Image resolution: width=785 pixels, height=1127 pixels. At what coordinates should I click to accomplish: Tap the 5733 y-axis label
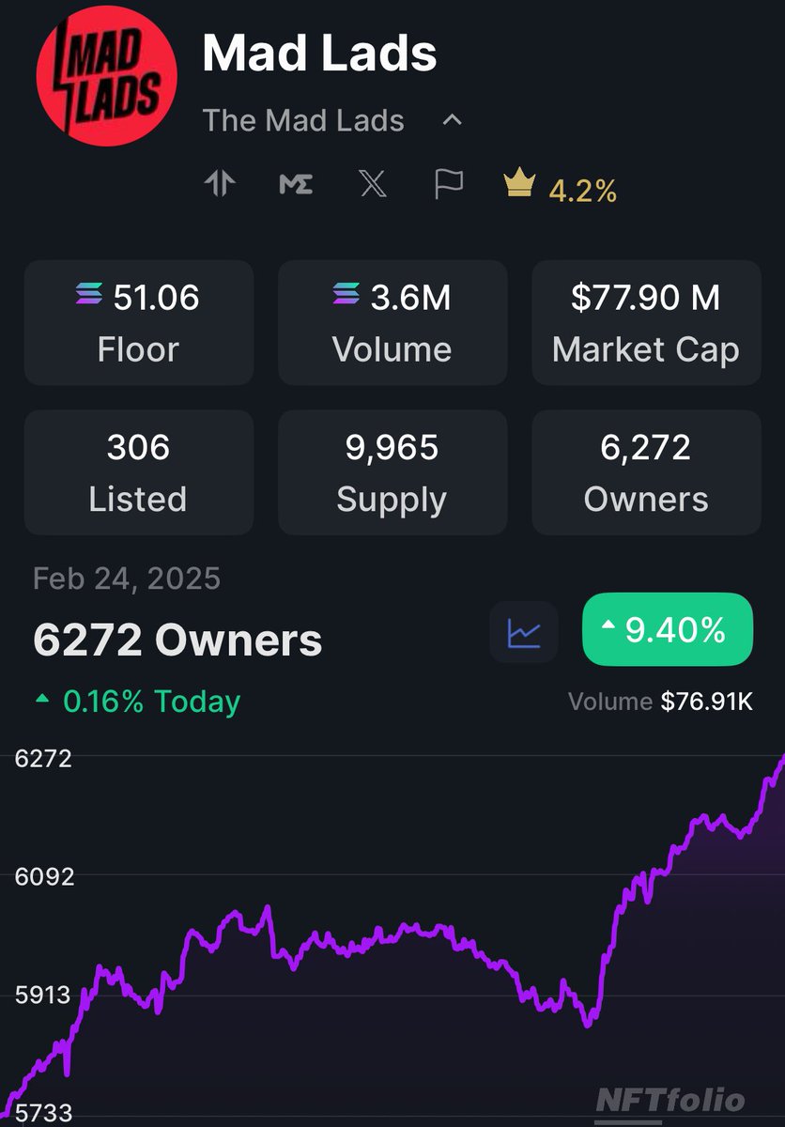tap(43, 1113)
